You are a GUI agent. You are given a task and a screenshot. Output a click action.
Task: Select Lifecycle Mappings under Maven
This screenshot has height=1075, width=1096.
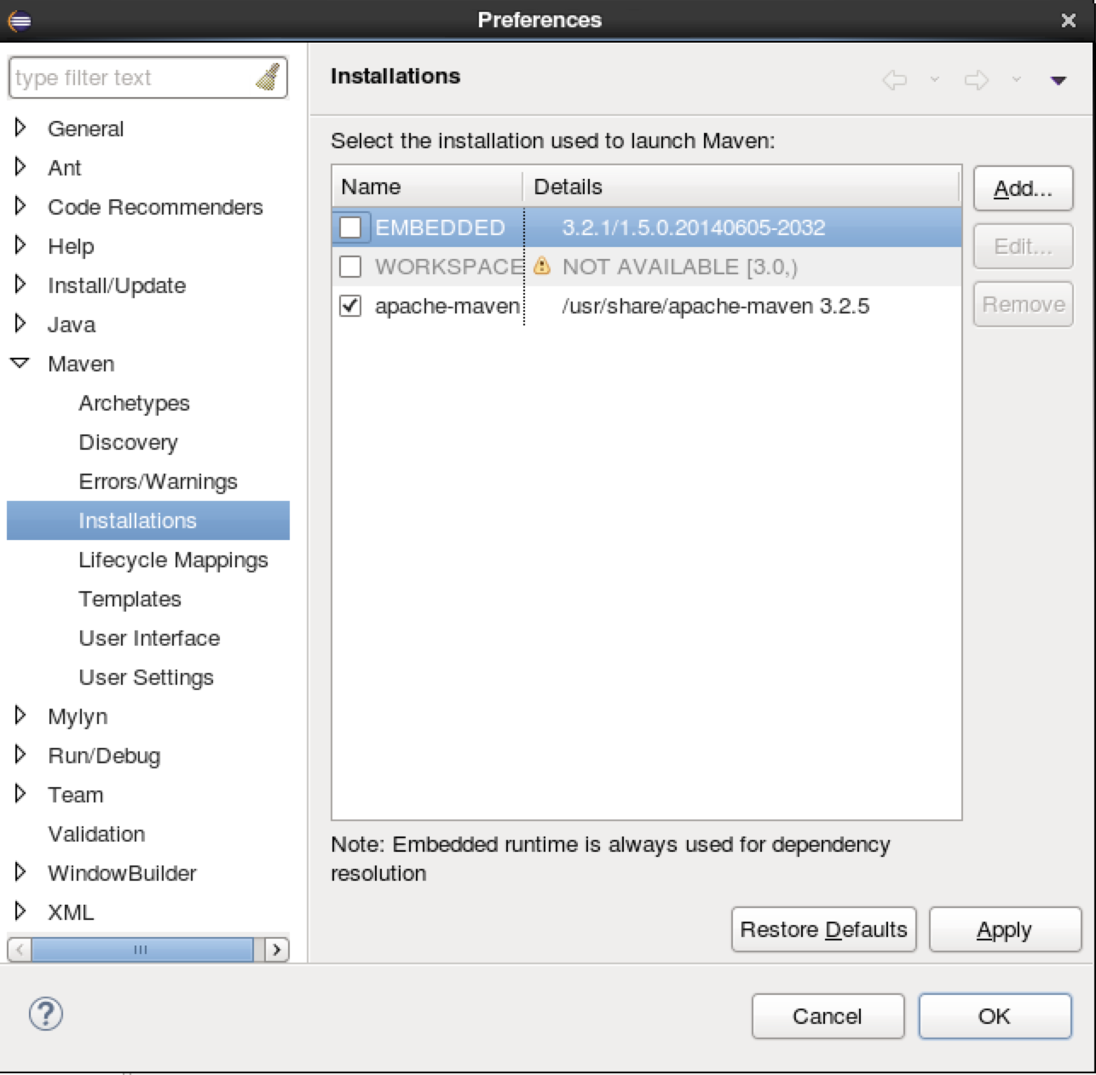tap(173, 560)
